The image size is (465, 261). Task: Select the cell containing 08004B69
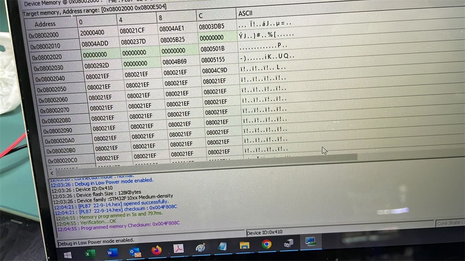click(175, 61)
